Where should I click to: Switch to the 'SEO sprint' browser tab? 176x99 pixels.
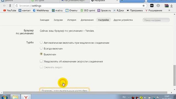[45, 1]
